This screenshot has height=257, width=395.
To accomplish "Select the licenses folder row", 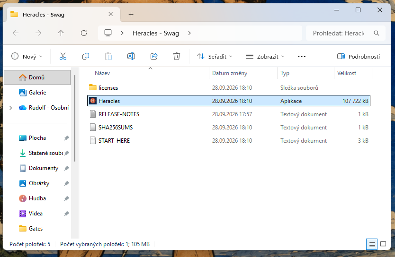I will pos(229,88).
